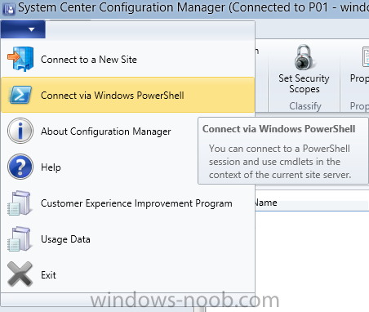
Task: Click the blue question mark Help icon
Action: click(20, 167)
